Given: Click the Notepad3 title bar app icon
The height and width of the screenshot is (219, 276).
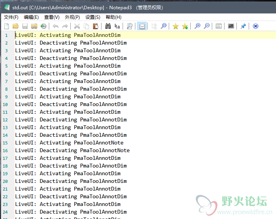Looking at the screenshot, I should (7, 7).
